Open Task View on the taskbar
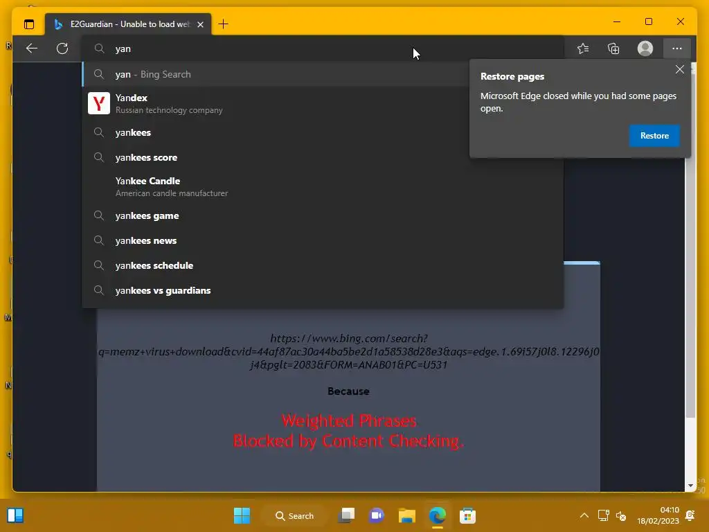 pos(347,515)
